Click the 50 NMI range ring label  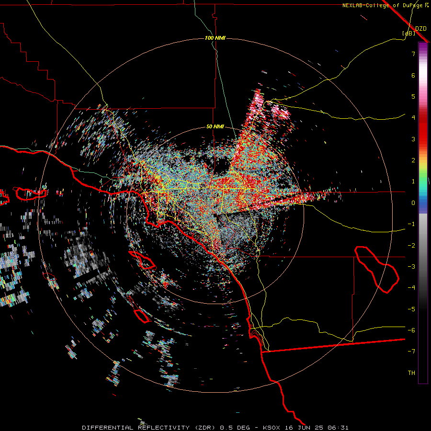pos(215,127)
